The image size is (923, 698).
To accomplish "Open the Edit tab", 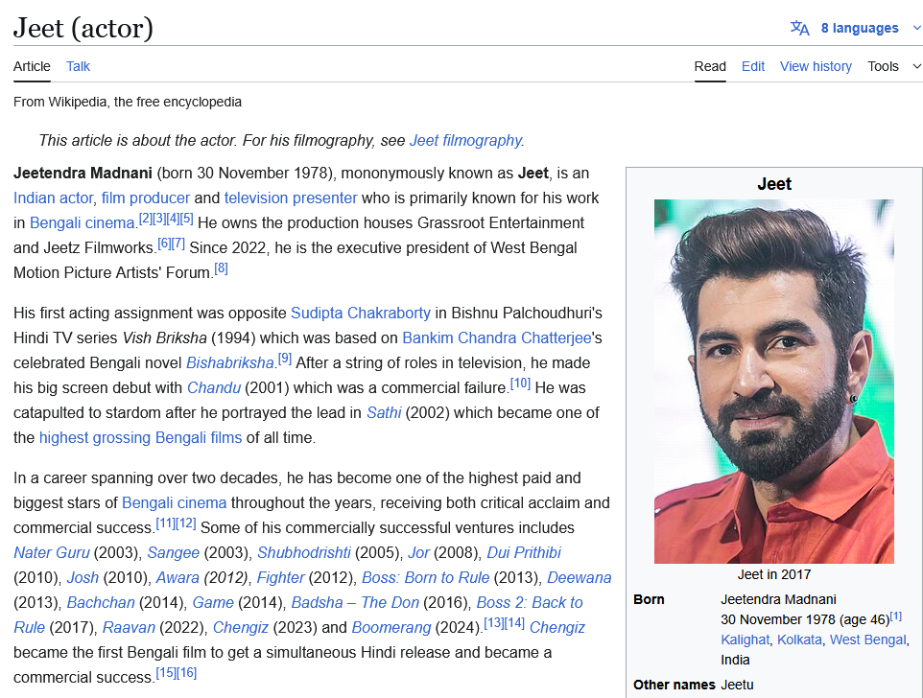I will pyautogui.click(x=753, y=66).
